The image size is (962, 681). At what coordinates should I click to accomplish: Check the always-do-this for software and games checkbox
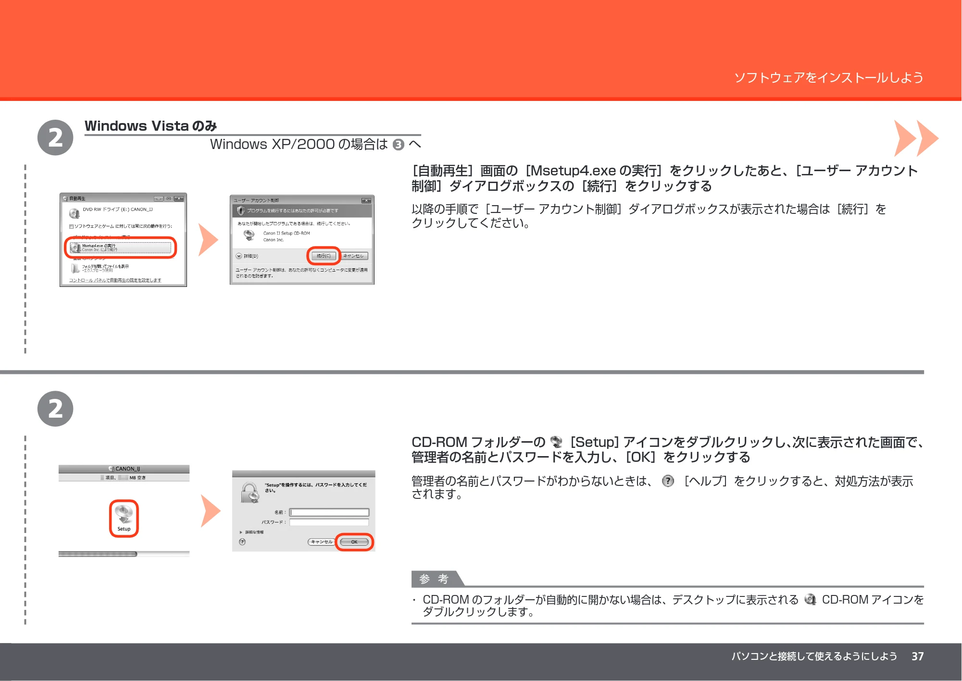click(x=71, y=226)
